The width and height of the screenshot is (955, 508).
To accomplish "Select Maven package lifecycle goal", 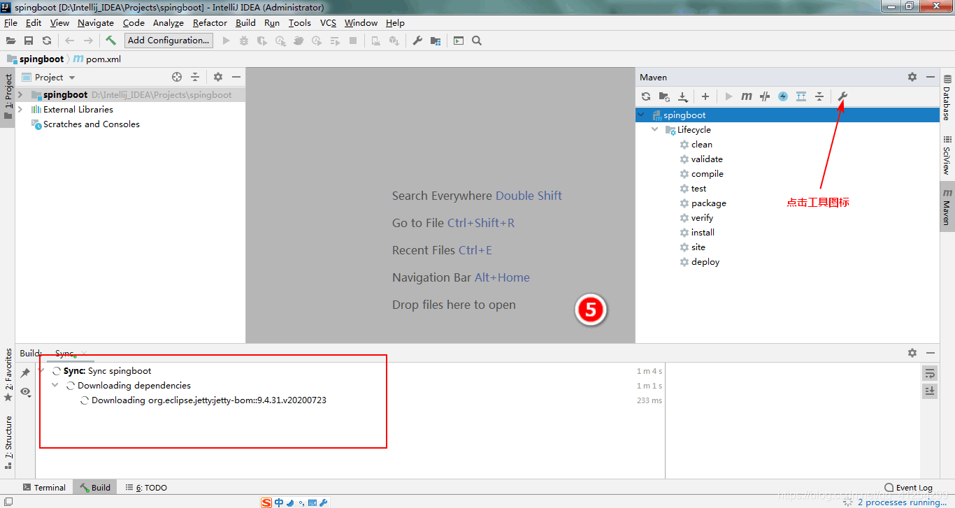I will (x=709, y=203).
